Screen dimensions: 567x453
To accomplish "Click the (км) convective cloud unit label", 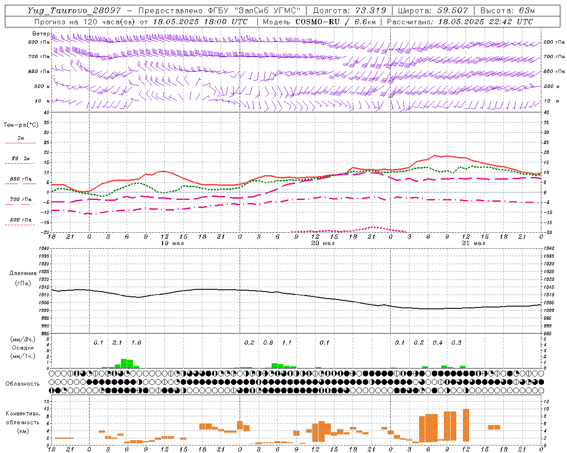I will point(23,431).
